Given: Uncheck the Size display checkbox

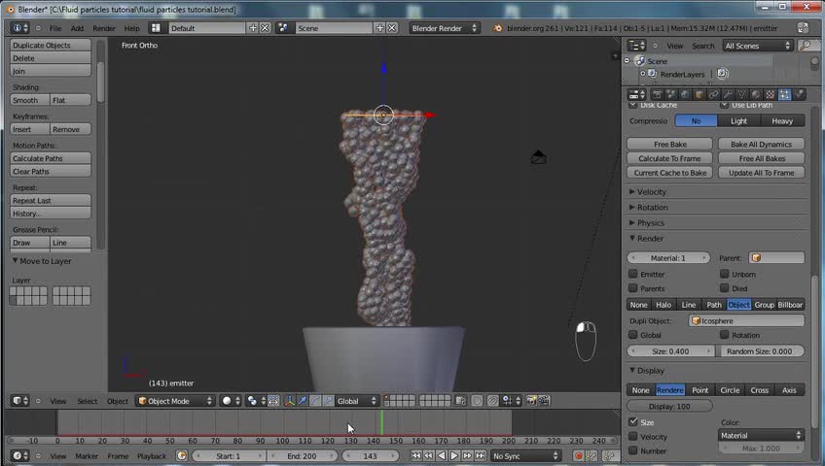Looking at the screenshot, I should tap(633, 422).
